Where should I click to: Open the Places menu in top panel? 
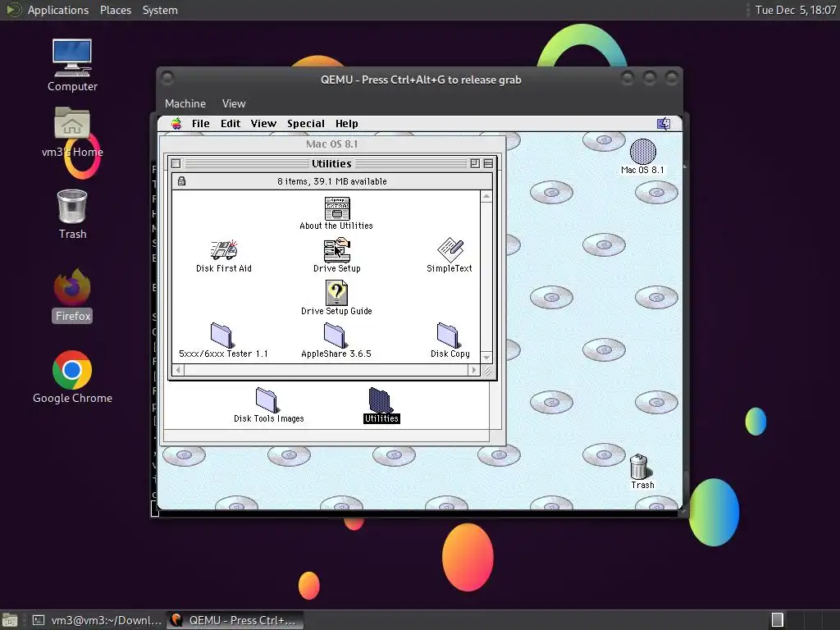point(116,10)
